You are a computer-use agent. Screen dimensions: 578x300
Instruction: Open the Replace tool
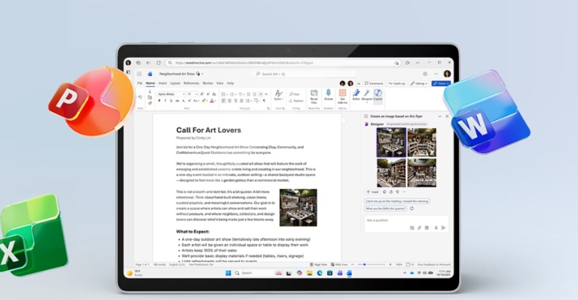pyautogui.click(x=296, y=100)
